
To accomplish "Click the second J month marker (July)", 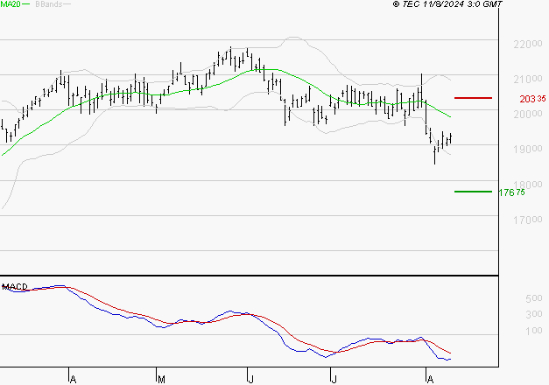I will point(334,380).
